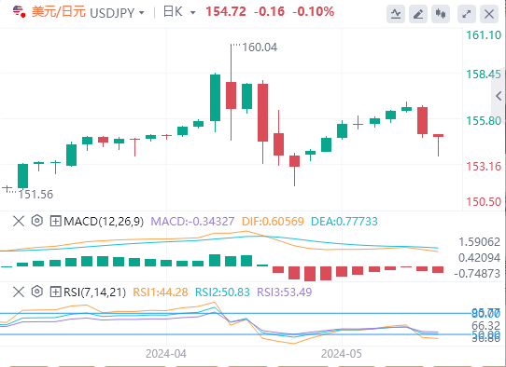
Task: Remove the MACD indicator panel
Action: [19, 221]
